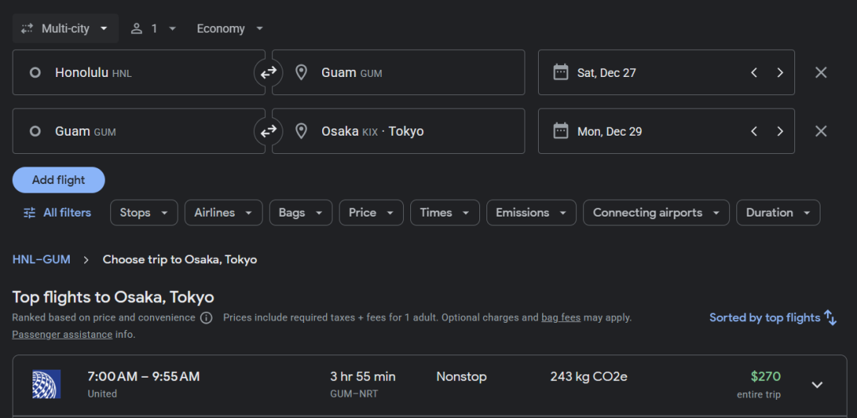Remove the Honolulu to Guam flight row
This screenshot has width=857, height=418.
point(820,72)
